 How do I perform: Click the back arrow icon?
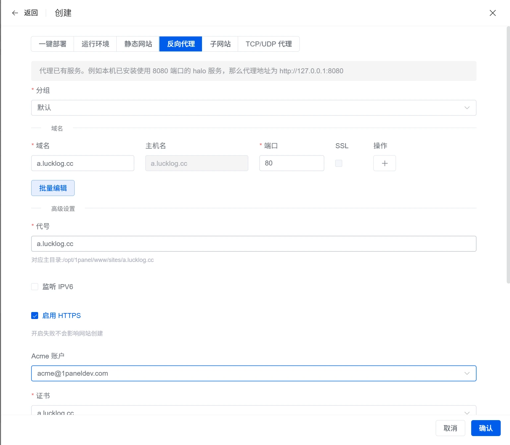coord(15,13)
